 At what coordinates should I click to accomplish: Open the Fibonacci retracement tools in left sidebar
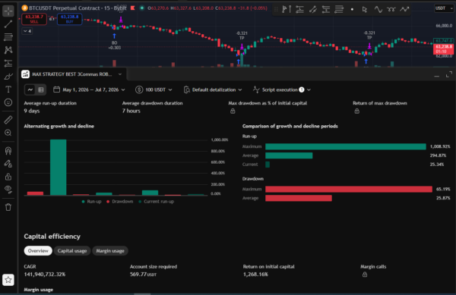tap(8, 37)
